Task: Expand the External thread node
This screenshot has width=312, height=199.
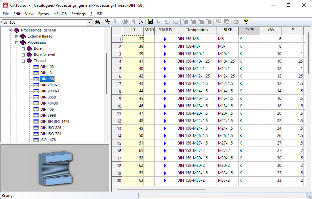Action: (x=17, y=37)
